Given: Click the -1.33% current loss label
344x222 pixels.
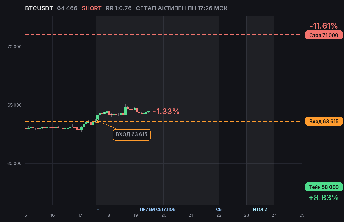Looking at the screenshot, I should point(166,112).
